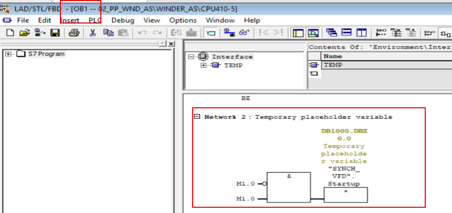Collapse the Interface tree node
This screenshot has height=213, width=452.
click(x=191, y=57)
